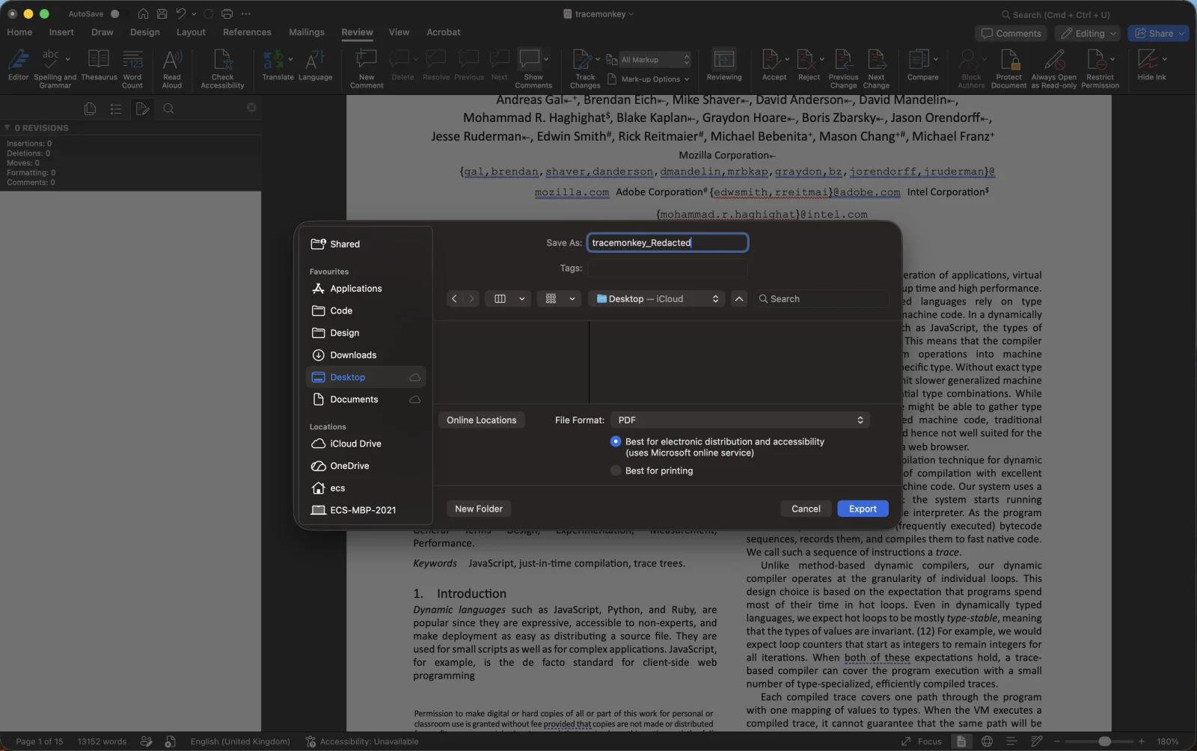1197x751 pixels.
Task: Open the References tab
Action: pyautogui.click(x=247, y=32)
